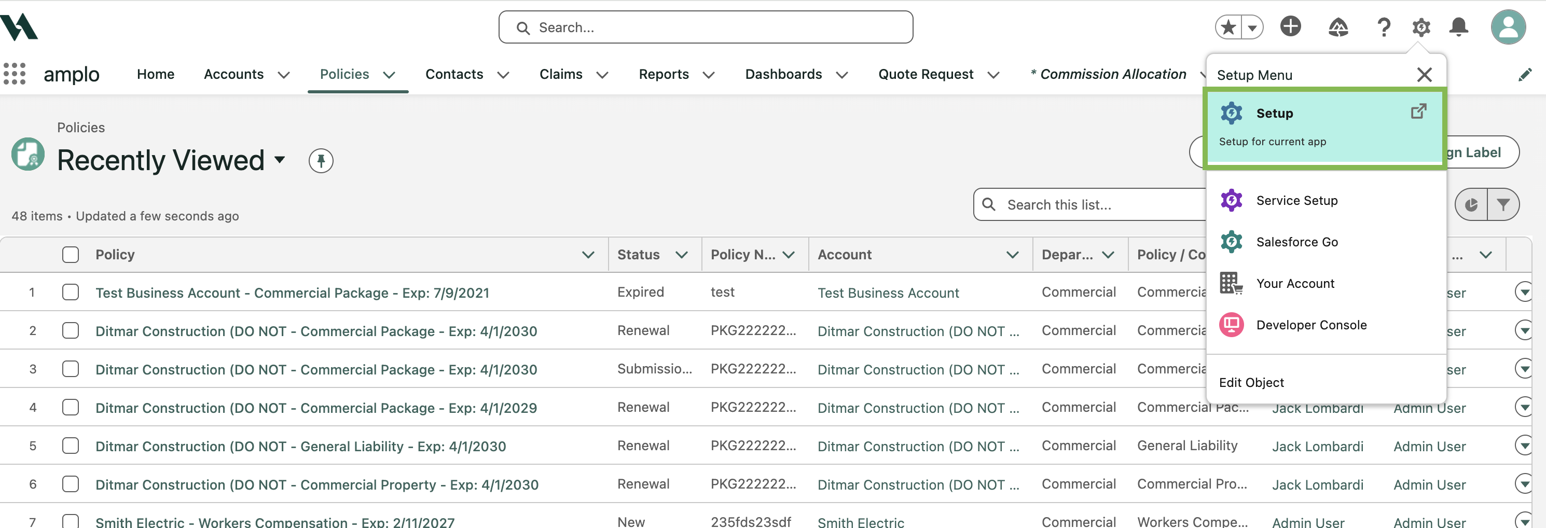The height and width of the screenshot is (528, 1546).
Task: Click the Salesforce Go icon
Action: pyautogui.click(x=1231, y=241)
